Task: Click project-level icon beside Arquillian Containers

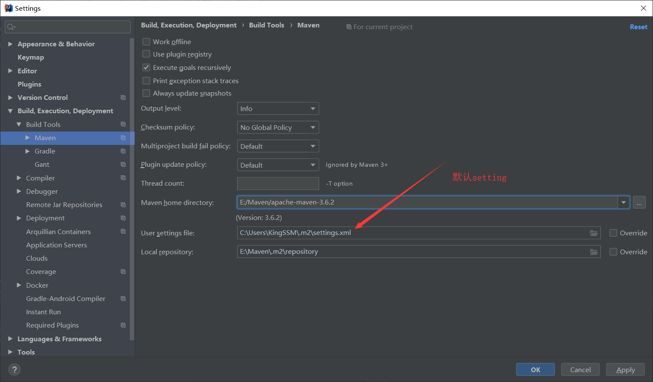Action: click(x=123, y=231)
